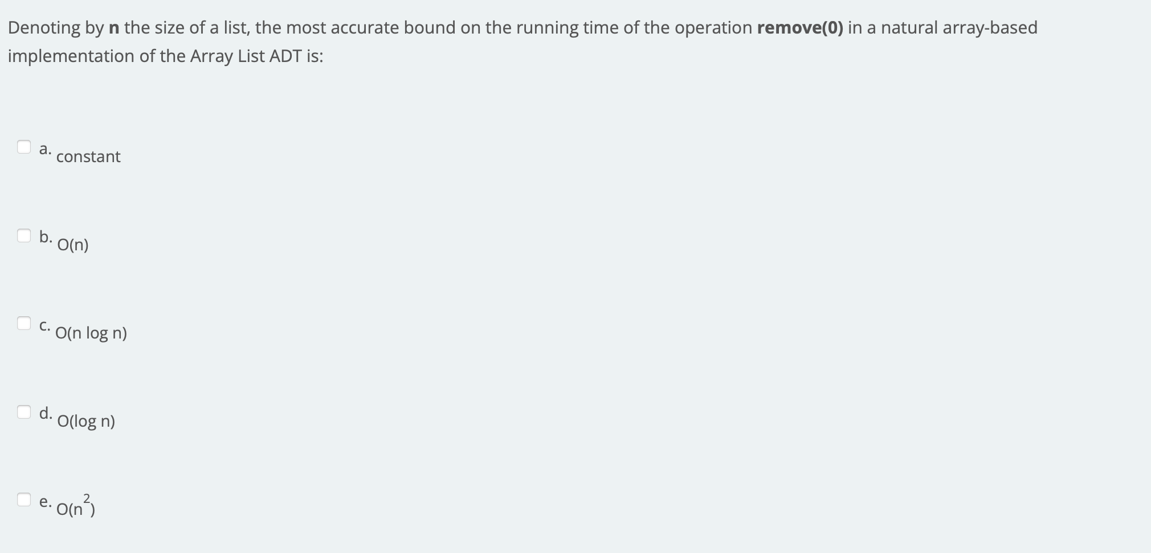The width and height of the screenshot is (1151, 553).
Task: Select answer choice labeled O(n)
Action: [72, 245]
